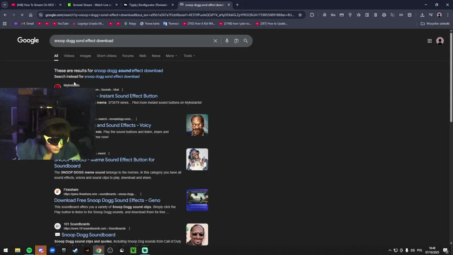Open Wszystkie zakładki bookmarks folder
453x255 pixels.
point(435,24)
